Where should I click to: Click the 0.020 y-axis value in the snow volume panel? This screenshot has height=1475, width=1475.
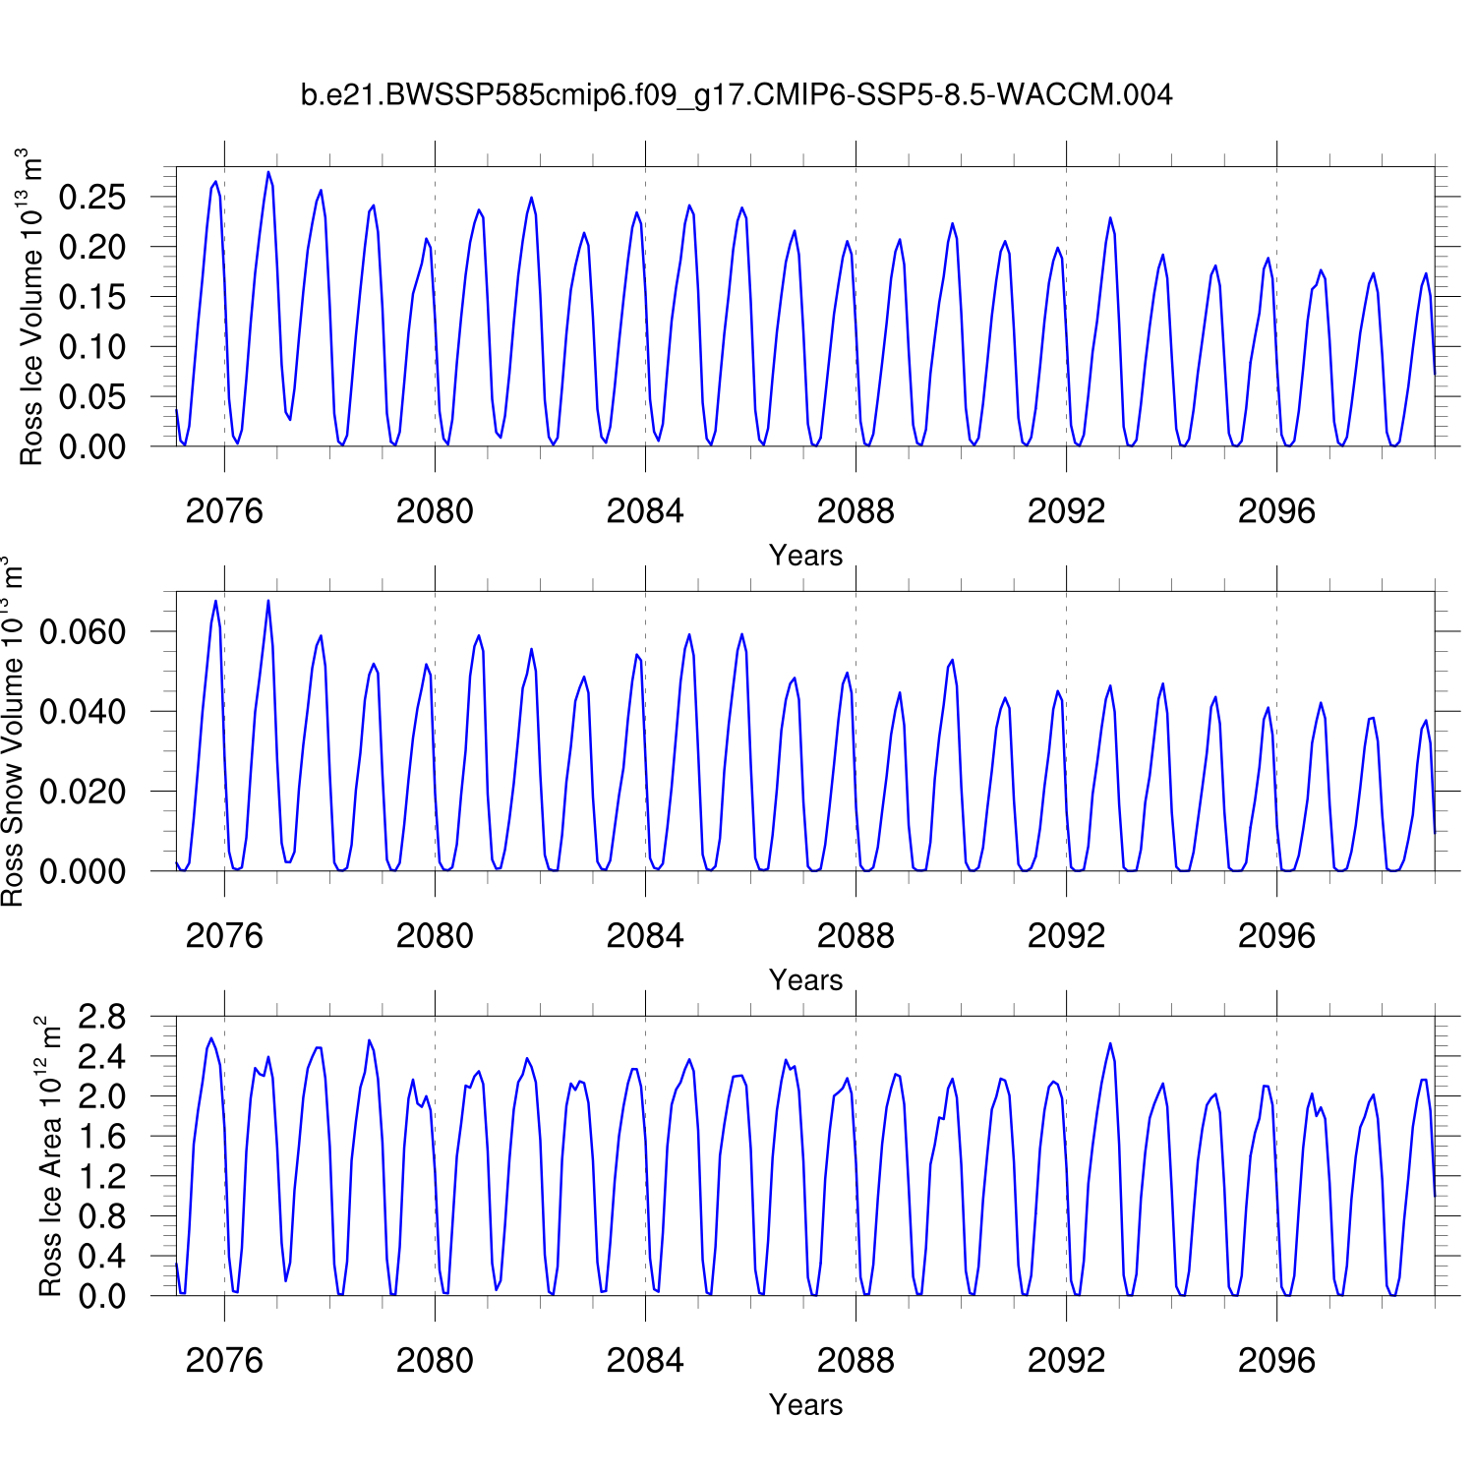tap(83, 792)
